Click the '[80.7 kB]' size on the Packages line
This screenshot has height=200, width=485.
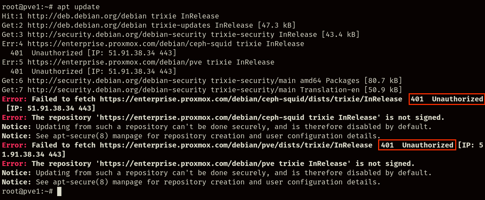coord(381,81)
